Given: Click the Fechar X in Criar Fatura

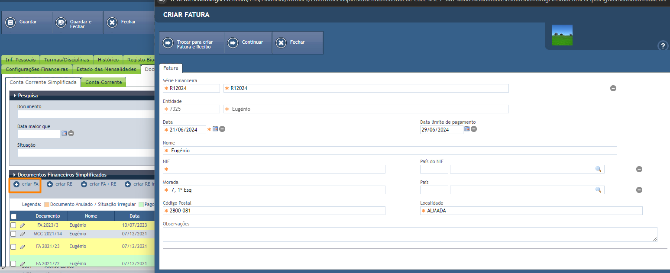Looking at the screenshot, I should click(x=281, y=42).
